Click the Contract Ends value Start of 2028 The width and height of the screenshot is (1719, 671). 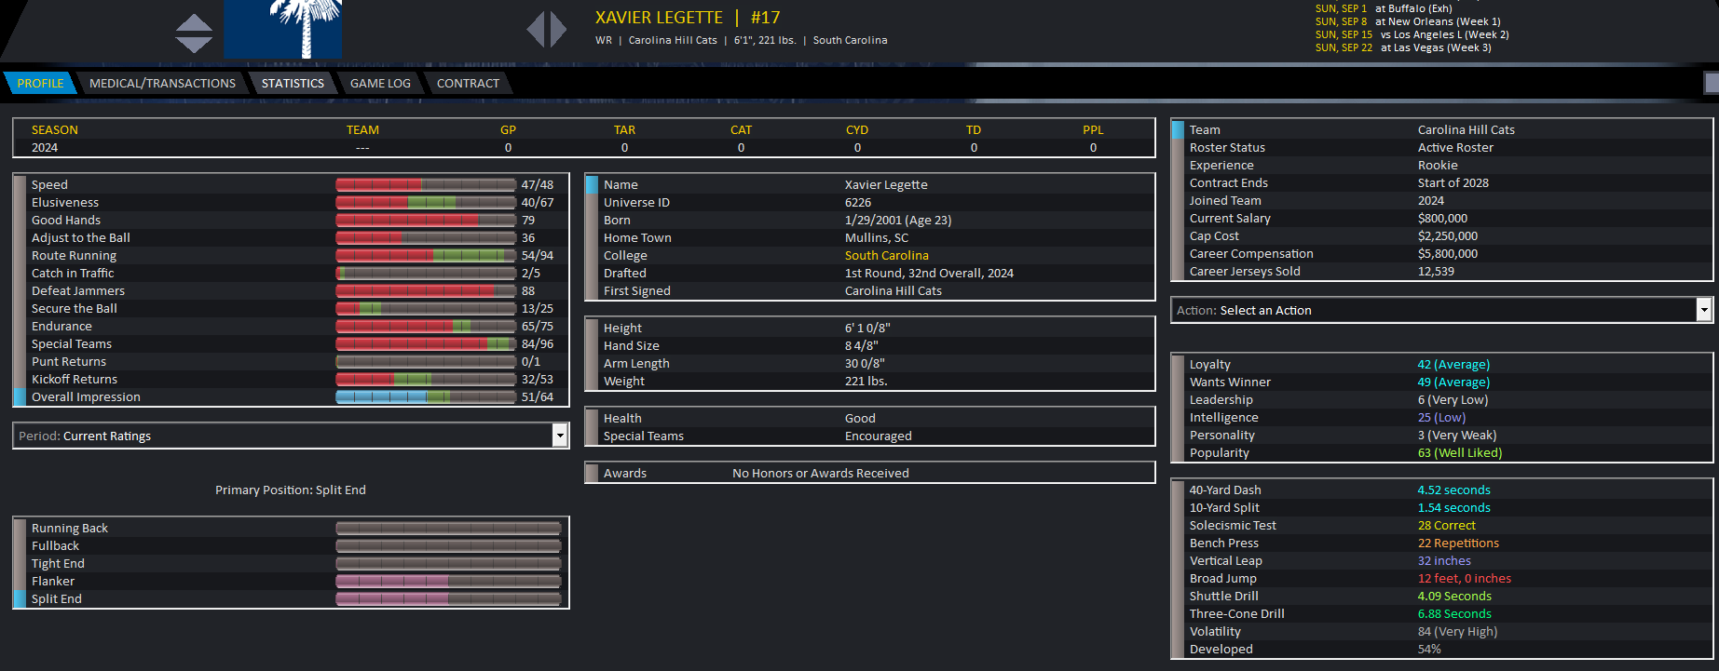click(x=1453, y=182)
